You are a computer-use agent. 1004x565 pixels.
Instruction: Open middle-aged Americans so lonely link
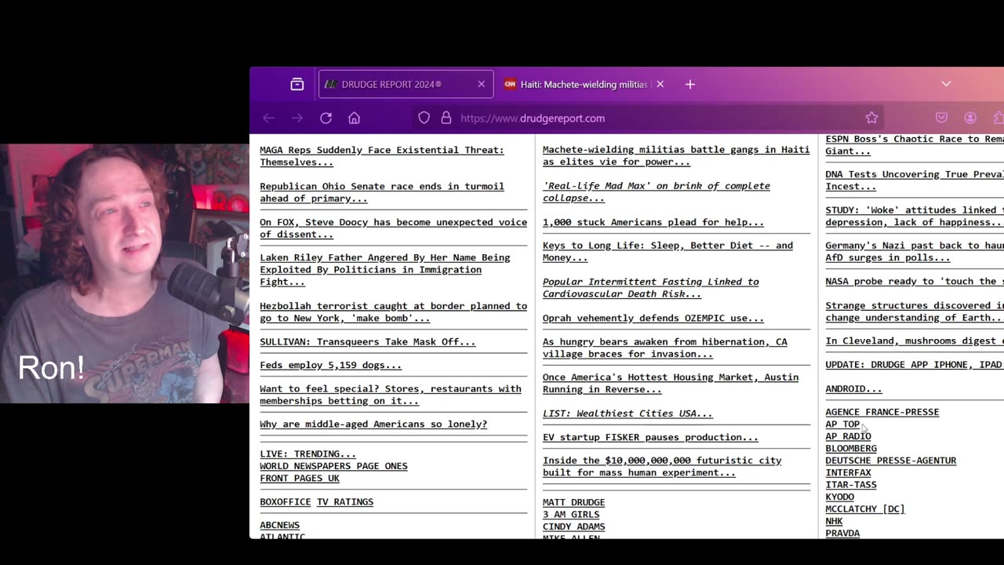[x=373, y=425]
